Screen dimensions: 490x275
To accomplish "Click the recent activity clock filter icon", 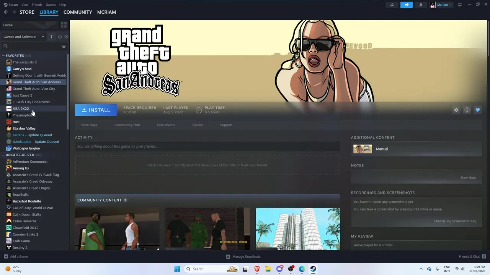I will click(60, 37).
